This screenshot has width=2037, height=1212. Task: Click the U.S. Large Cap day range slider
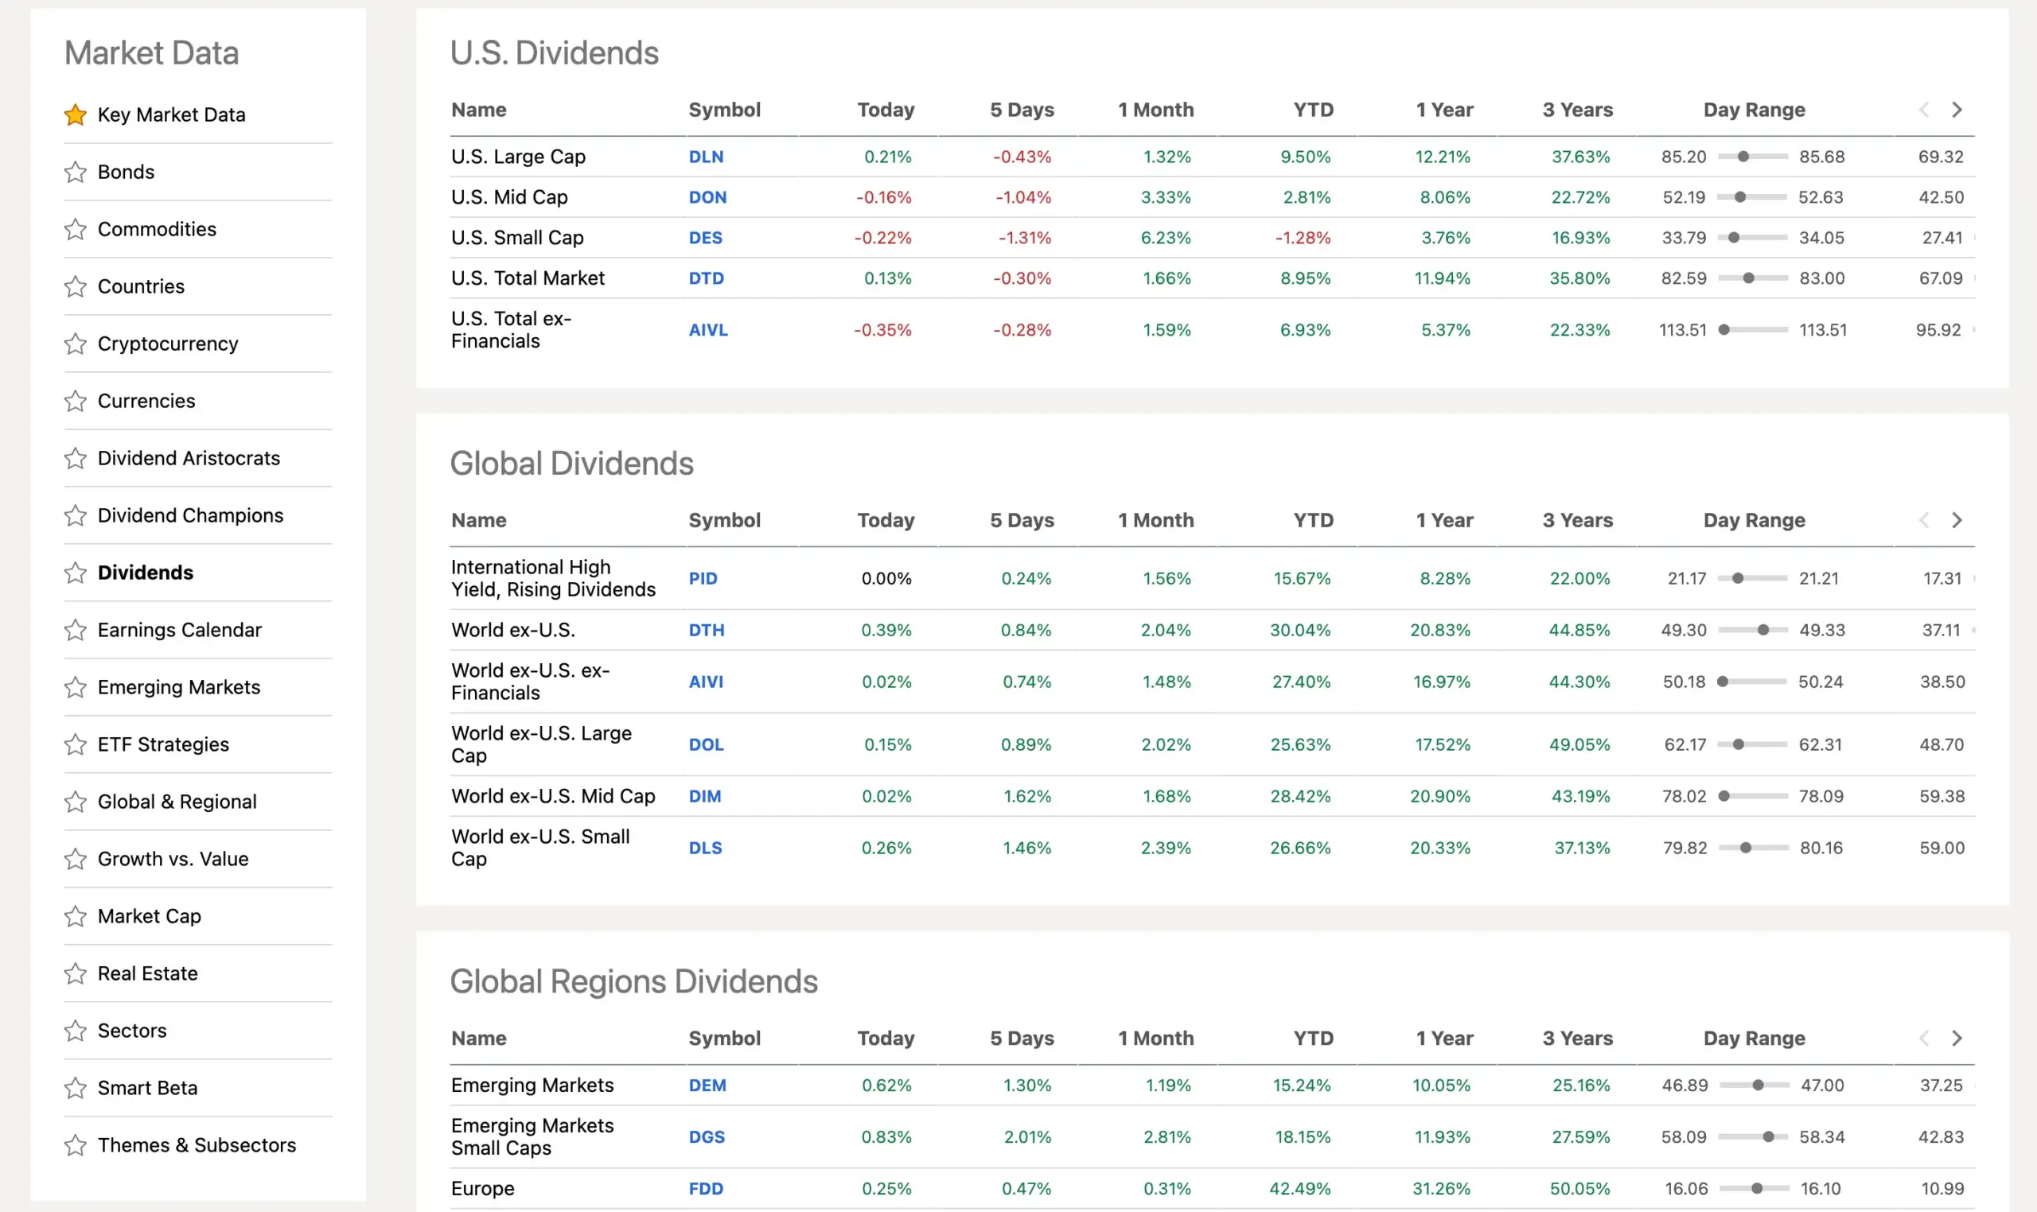pos(1753,157)
